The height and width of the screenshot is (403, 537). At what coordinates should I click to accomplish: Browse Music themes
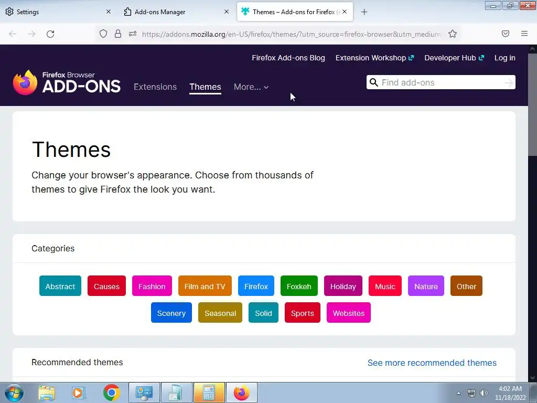click(385, 286)
